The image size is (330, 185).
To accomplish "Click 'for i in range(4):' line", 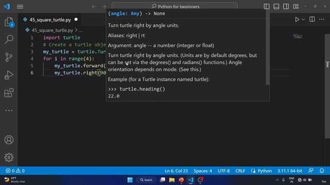I will point(69,59).
